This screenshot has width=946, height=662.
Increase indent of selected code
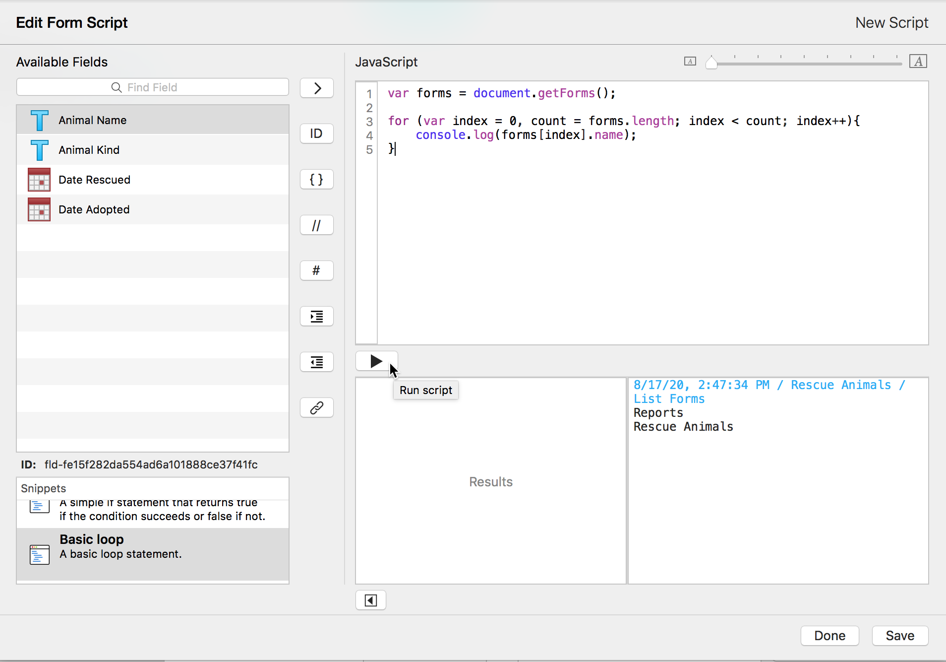(316, 317)
